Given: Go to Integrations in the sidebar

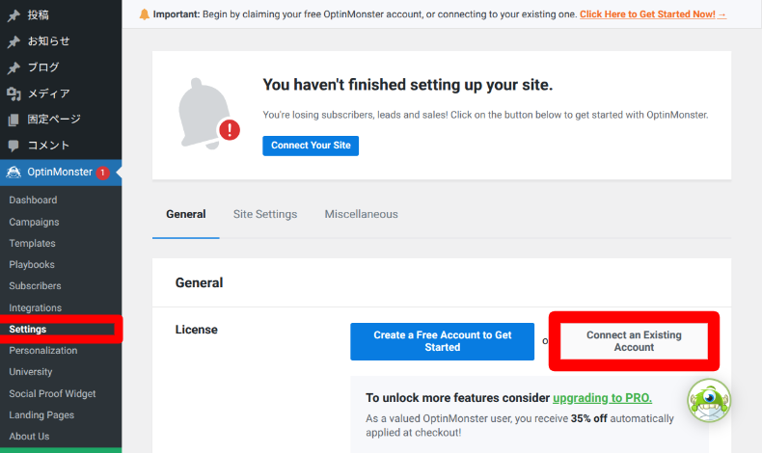Looking at the screenshot, I should (x=36, y=307).
